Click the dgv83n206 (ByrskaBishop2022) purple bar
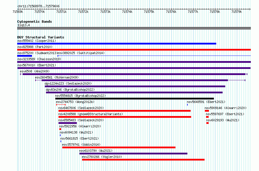This screenshot has height=171, width=259. click(134, 92)
